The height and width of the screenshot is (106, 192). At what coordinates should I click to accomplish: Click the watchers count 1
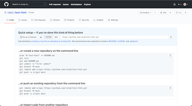155,13
